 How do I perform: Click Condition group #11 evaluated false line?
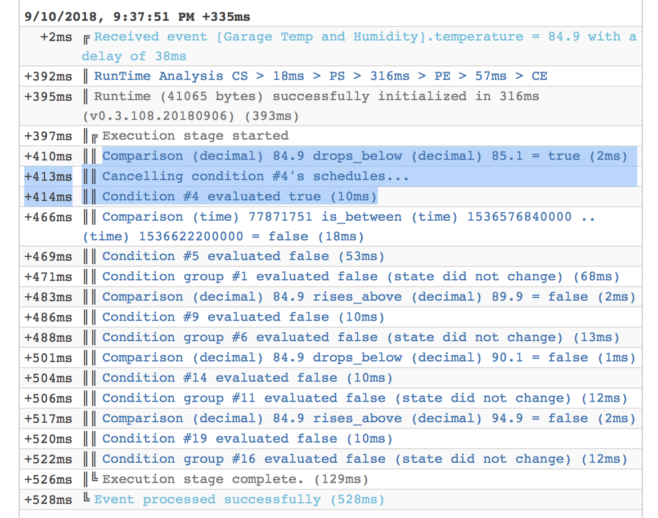point(365,398)
